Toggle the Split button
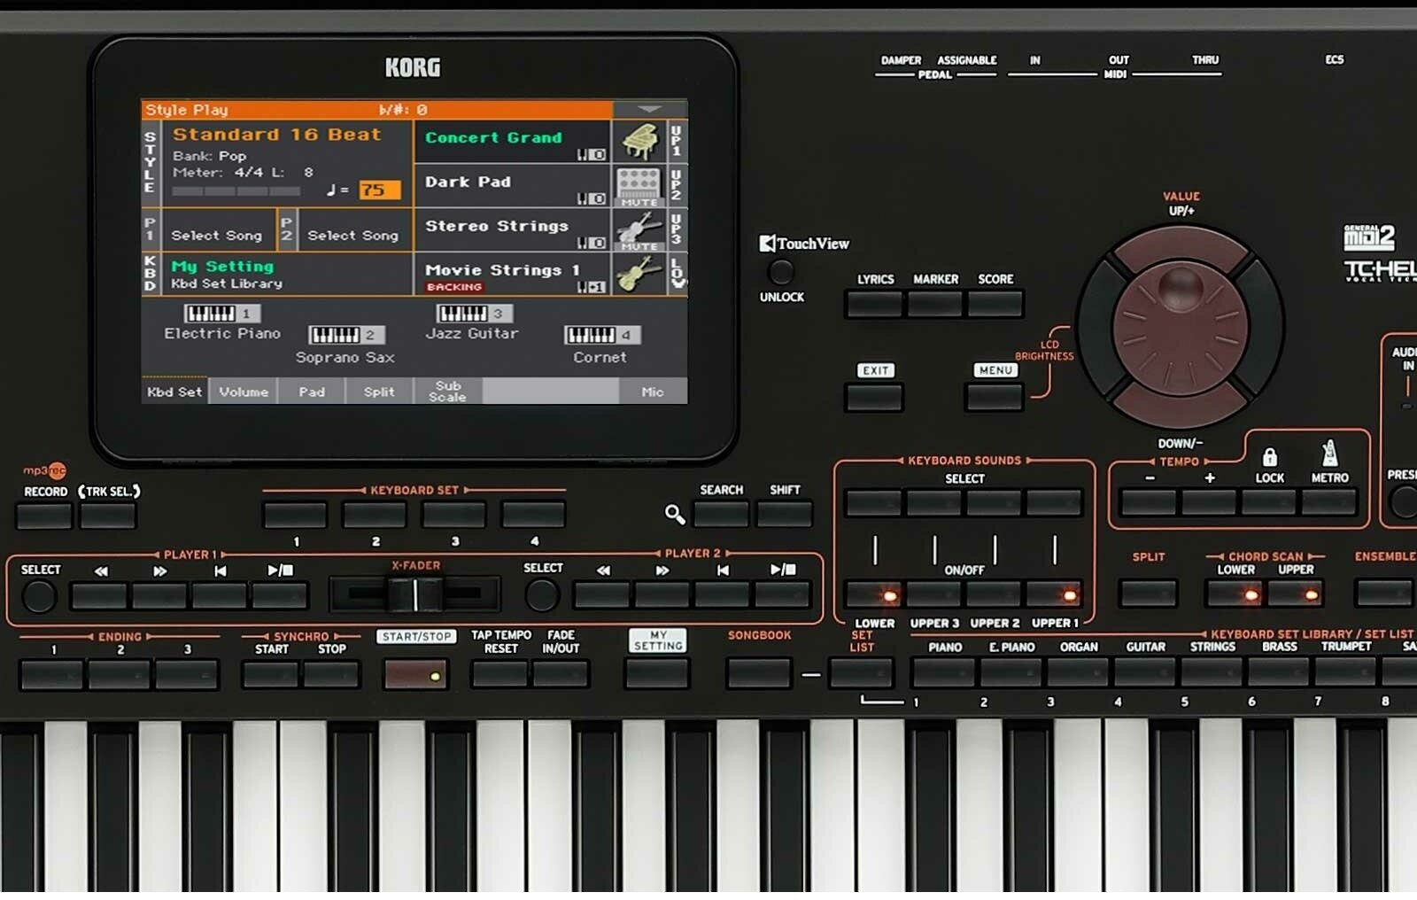The image size is (1417, 900). click(1148, 593)
